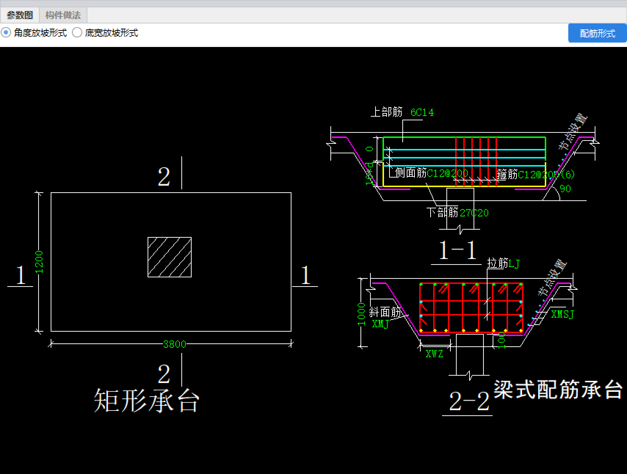627x474 pixels.
Task: Edit the XMSJ parameter value
Action: (562, 314)
